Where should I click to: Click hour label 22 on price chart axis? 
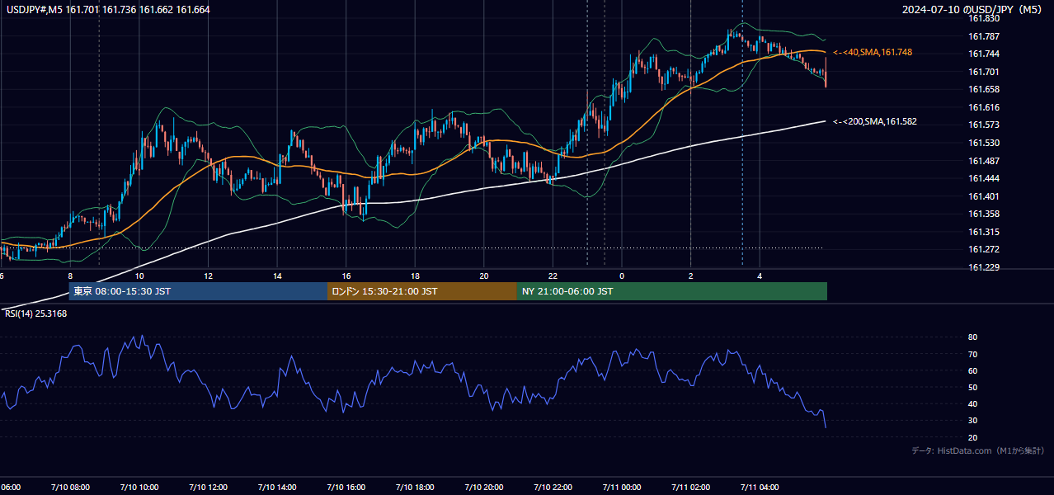(553, 276)
